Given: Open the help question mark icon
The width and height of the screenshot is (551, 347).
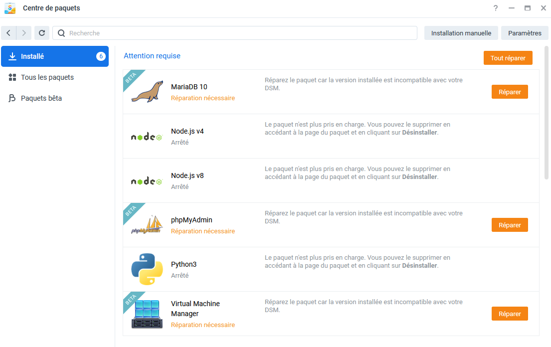Looking at the screenshot, I should click(x=496, y=8).
